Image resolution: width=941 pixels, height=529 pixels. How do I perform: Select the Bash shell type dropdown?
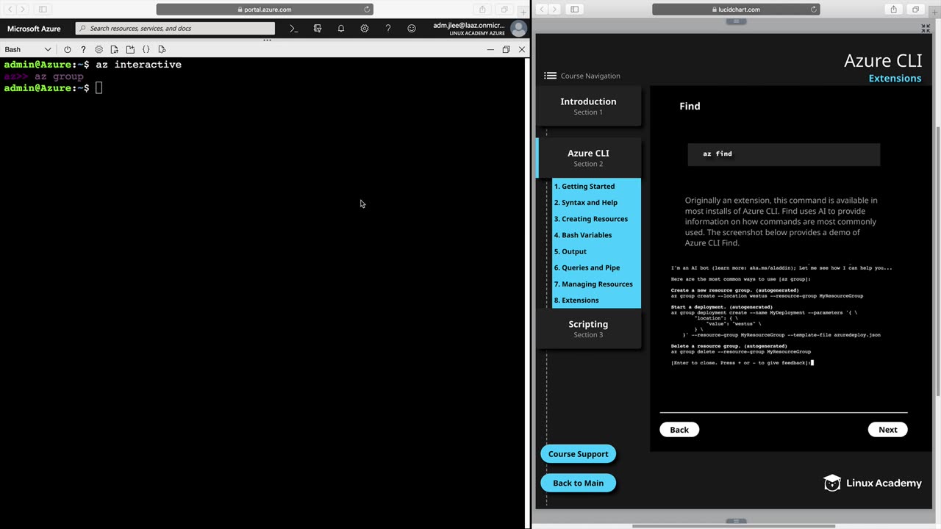coord(28,49)
